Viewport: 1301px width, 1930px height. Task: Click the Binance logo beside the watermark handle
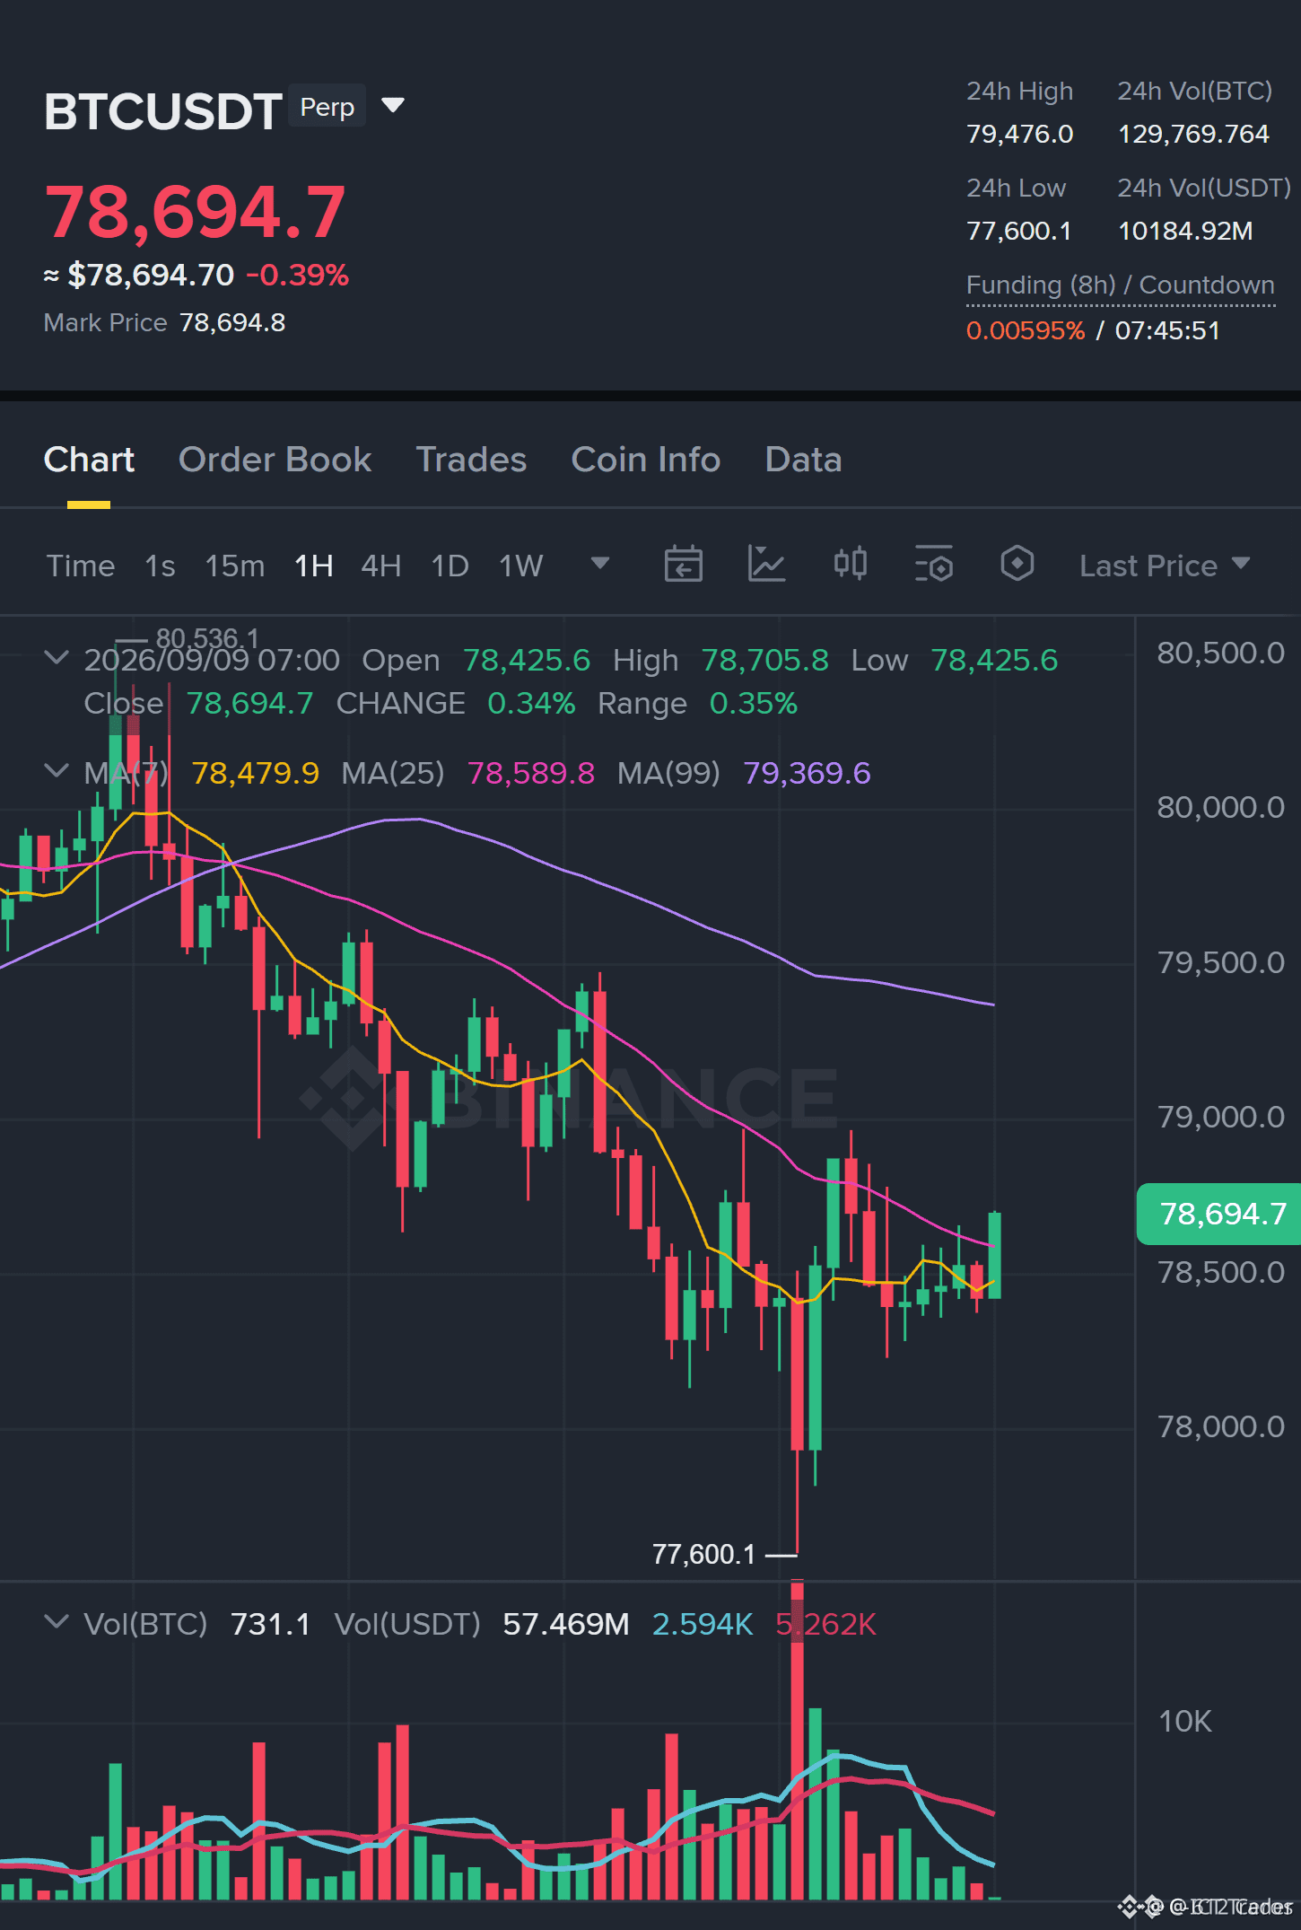[1139, 1907]
